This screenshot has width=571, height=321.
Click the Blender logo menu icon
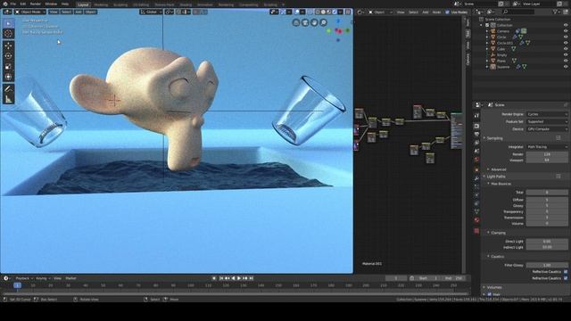pyautogui.click(x=4, y=4)
